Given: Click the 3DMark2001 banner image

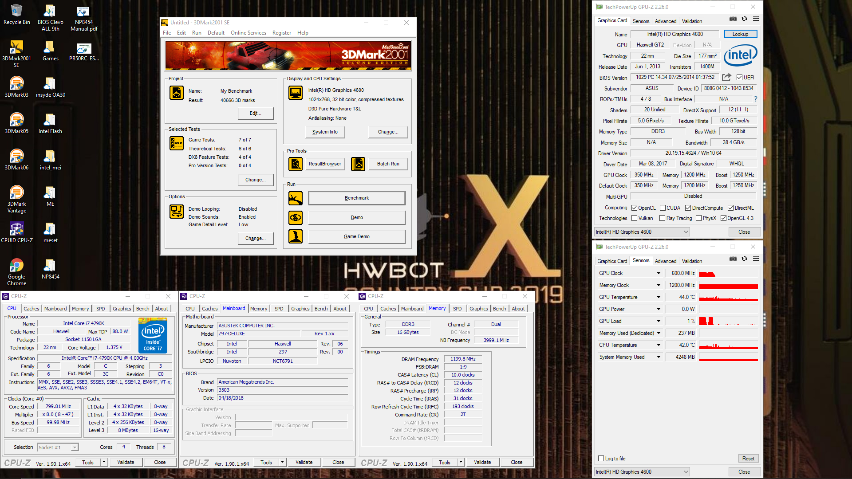Looking at the screenshot, I should pos(288,55).
